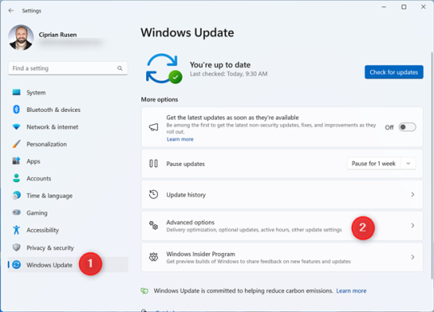
Task: Select the Privacy & security shield icon
Action: click(x=16, y=248)
